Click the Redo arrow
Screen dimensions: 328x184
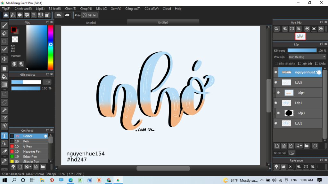67,15
